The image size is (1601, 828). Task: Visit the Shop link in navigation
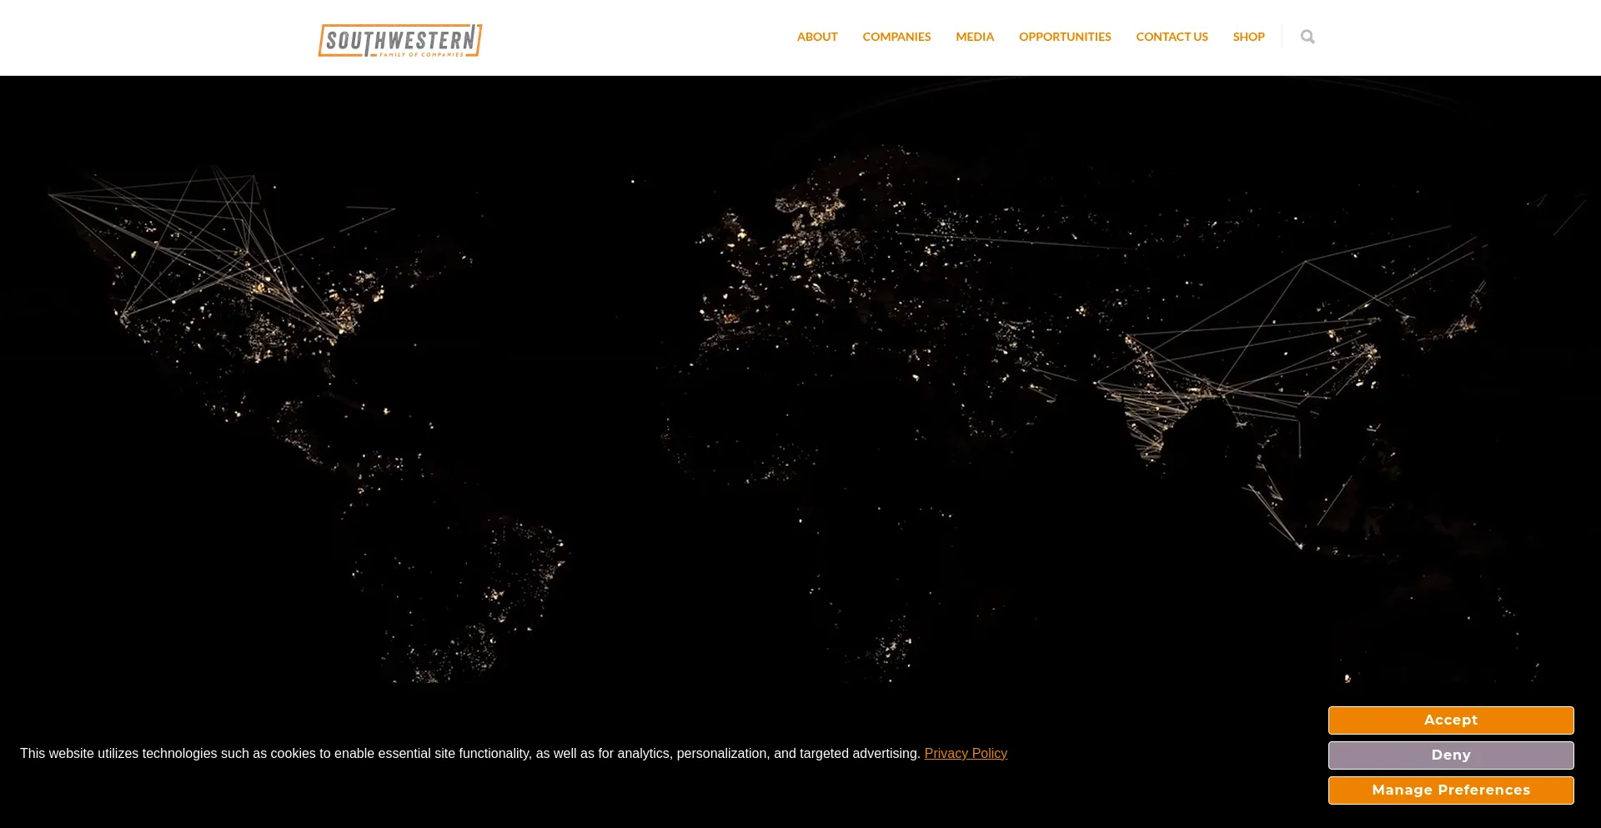[x=1248, y=37]
